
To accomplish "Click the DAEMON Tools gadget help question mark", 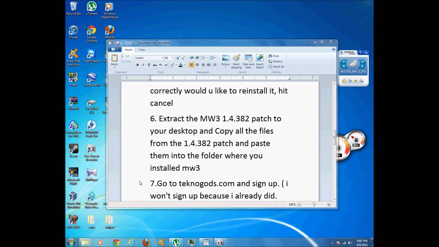I will [360, 53].
